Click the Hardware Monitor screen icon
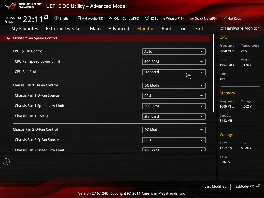Screen dimensions: 264x198 (222, 28)
